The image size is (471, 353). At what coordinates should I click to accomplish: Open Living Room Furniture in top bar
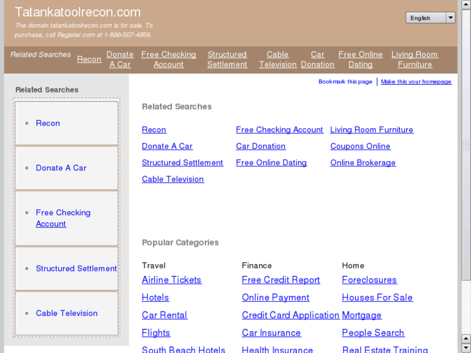coord(415,59)
